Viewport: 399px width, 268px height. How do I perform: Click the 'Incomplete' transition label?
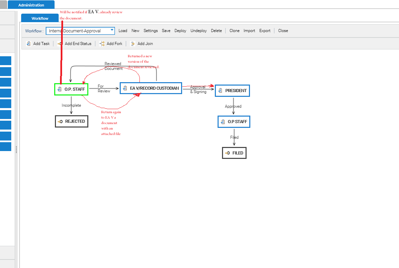tap(71, 105)
